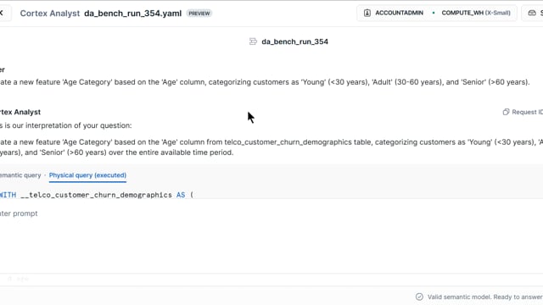Click the ACCOUNTADMIN role badge icon
The height and width of the screenshot is (305, 543).
coord(367,13)
